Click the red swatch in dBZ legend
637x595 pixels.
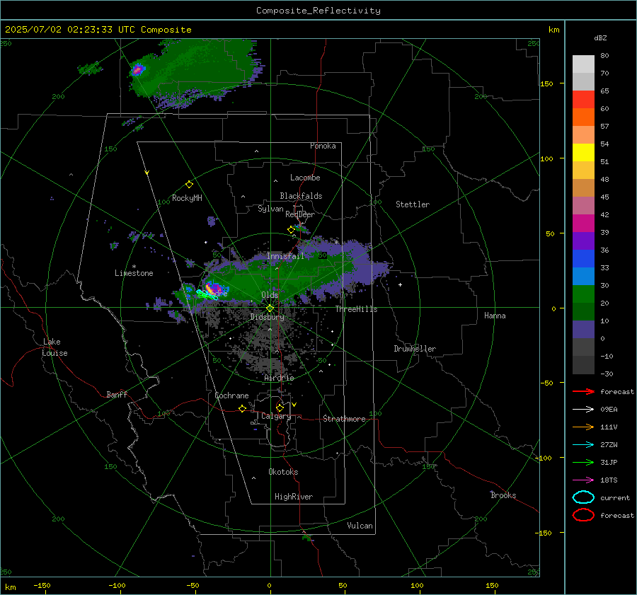coord(583,100)
